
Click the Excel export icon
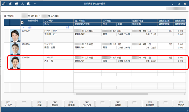click(x=29, y=4)
